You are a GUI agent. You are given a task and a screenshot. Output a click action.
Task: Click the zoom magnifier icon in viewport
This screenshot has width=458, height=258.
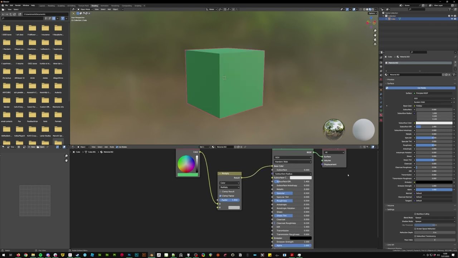click(375, 30)
